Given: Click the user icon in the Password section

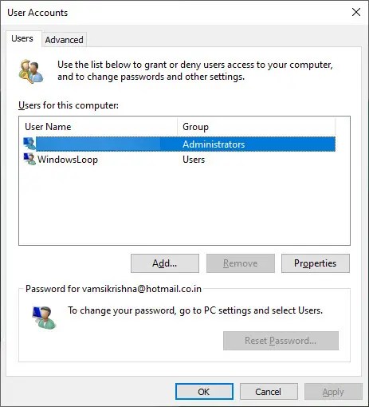Looking at the screenshot, I should (44, 318).
